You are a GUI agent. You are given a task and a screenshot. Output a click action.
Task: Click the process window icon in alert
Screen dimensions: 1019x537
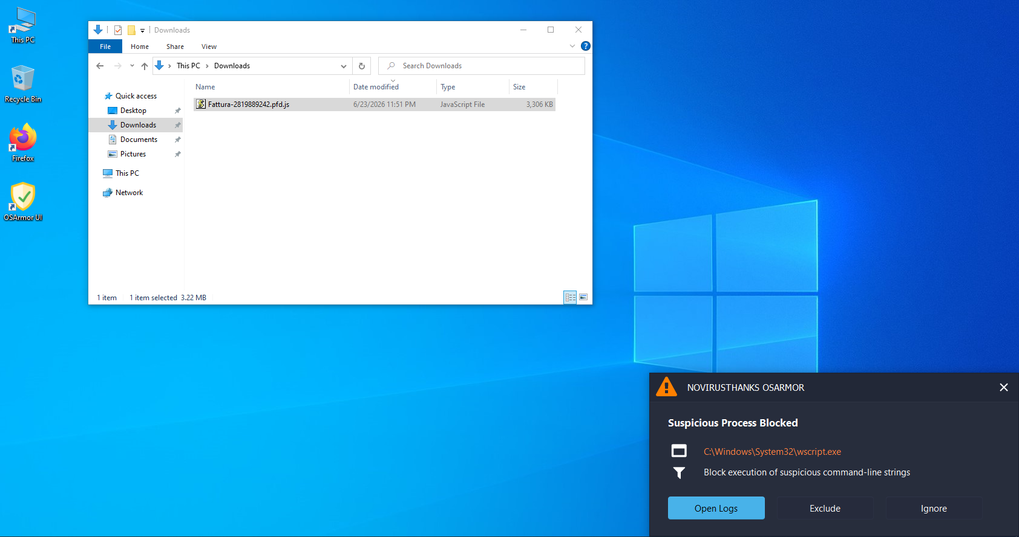click(679, 451)
